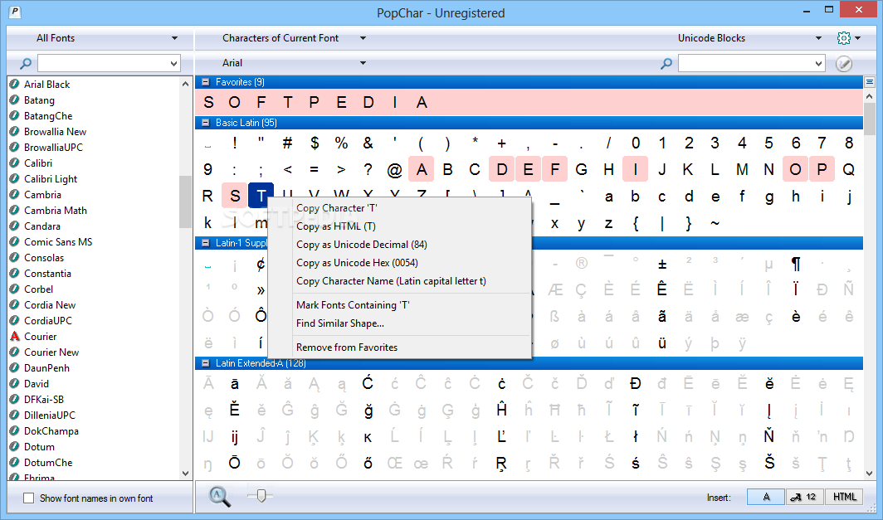Expand the character search history dropdown
The width and height of the screenshot is (883, 520).
[819, 64]
